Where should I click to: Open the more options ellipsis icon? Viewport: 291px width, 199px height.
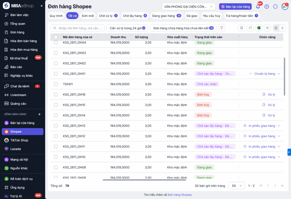(x=275, y=7)
